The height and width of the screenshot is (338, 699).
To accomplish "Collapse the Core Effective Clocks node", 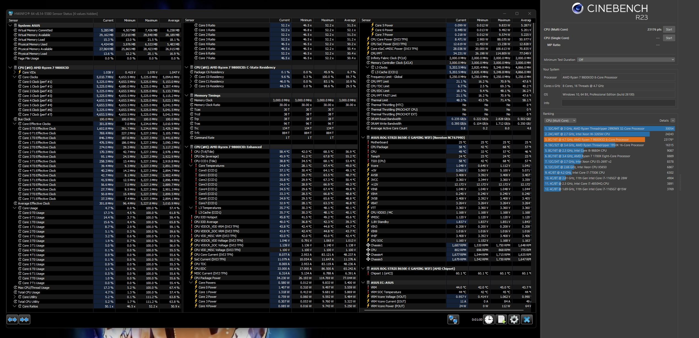I will [x=15, y=124].
